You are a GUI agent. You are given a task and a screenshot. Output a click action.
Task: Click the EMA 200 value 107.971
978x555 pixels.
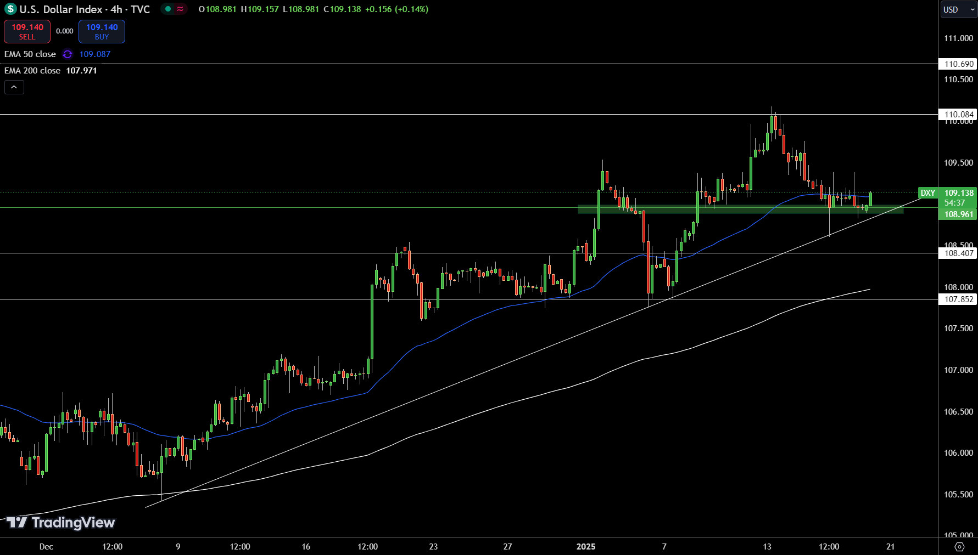click(x=81, y=71)
